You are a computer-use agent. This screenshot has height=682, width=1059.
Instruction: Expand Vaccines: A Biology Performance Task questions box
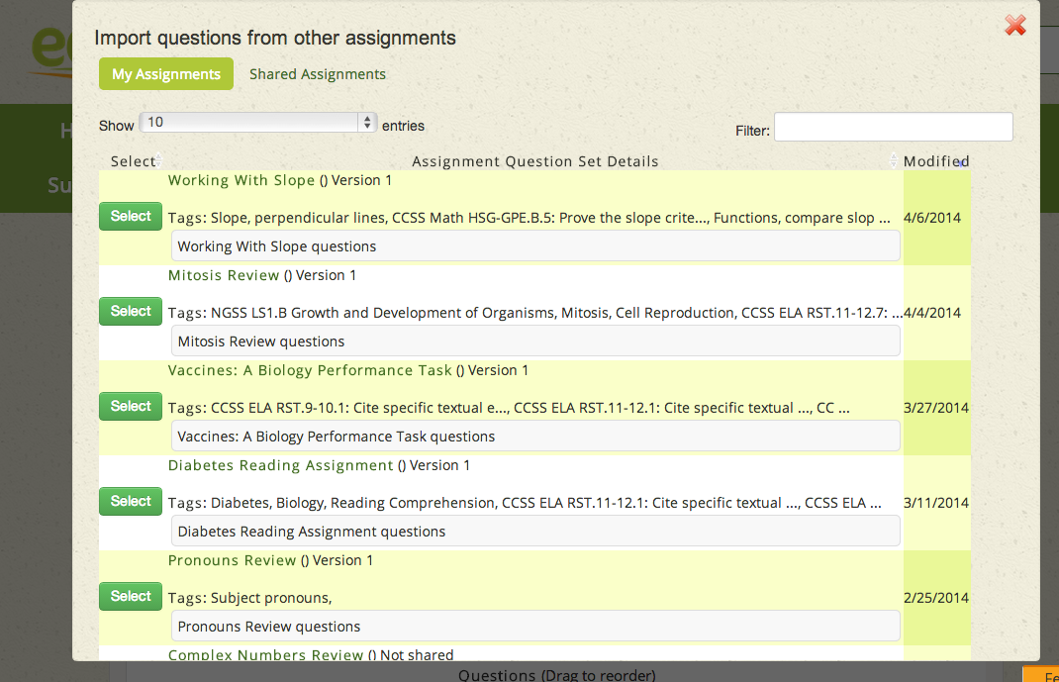535,437
